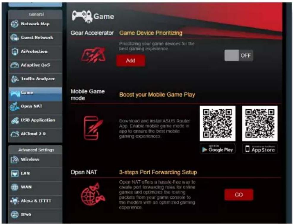
Task: Click the Network Map globe icon
Action: click(15, 24)
